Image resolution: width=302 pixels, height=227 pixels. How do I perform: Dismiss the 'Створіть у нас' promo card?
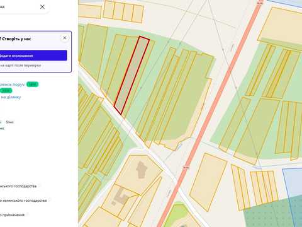tap(65, 38)
